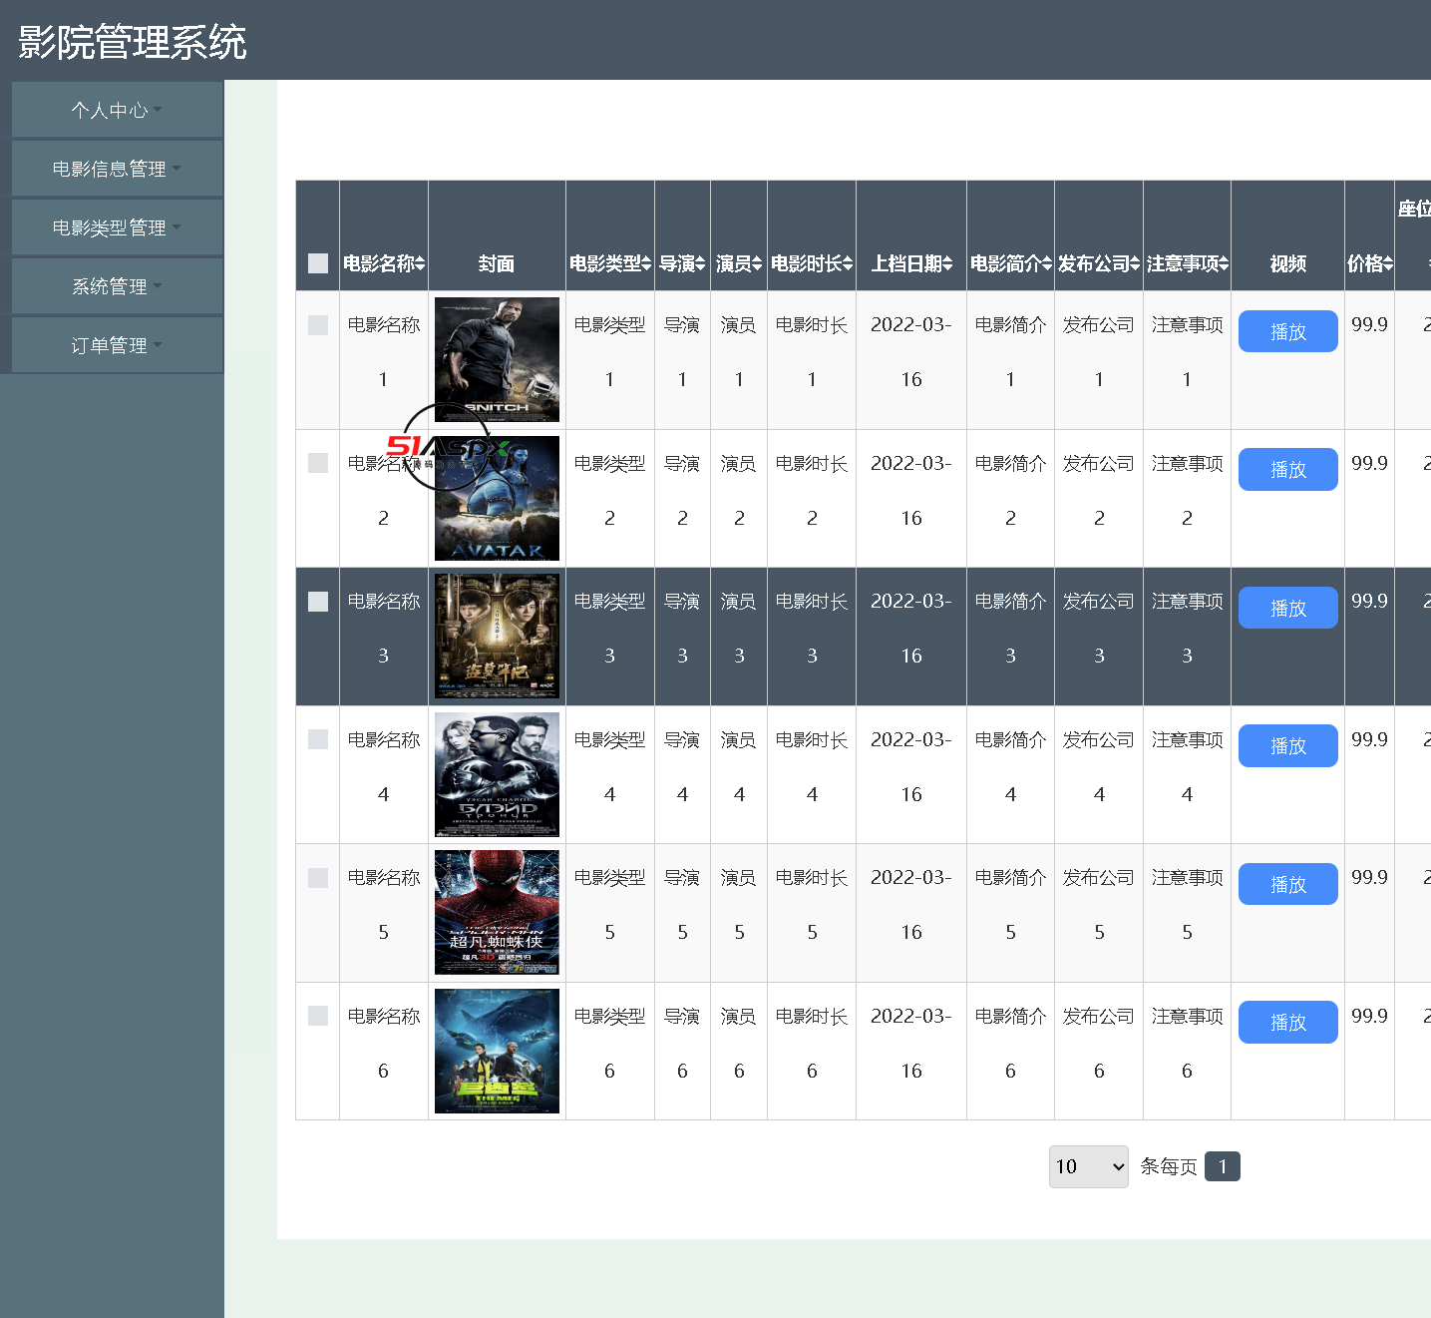Go to page 1 in pagination
The height and width of the screenshot is (1318, 1431).
click(1222, 1166)
